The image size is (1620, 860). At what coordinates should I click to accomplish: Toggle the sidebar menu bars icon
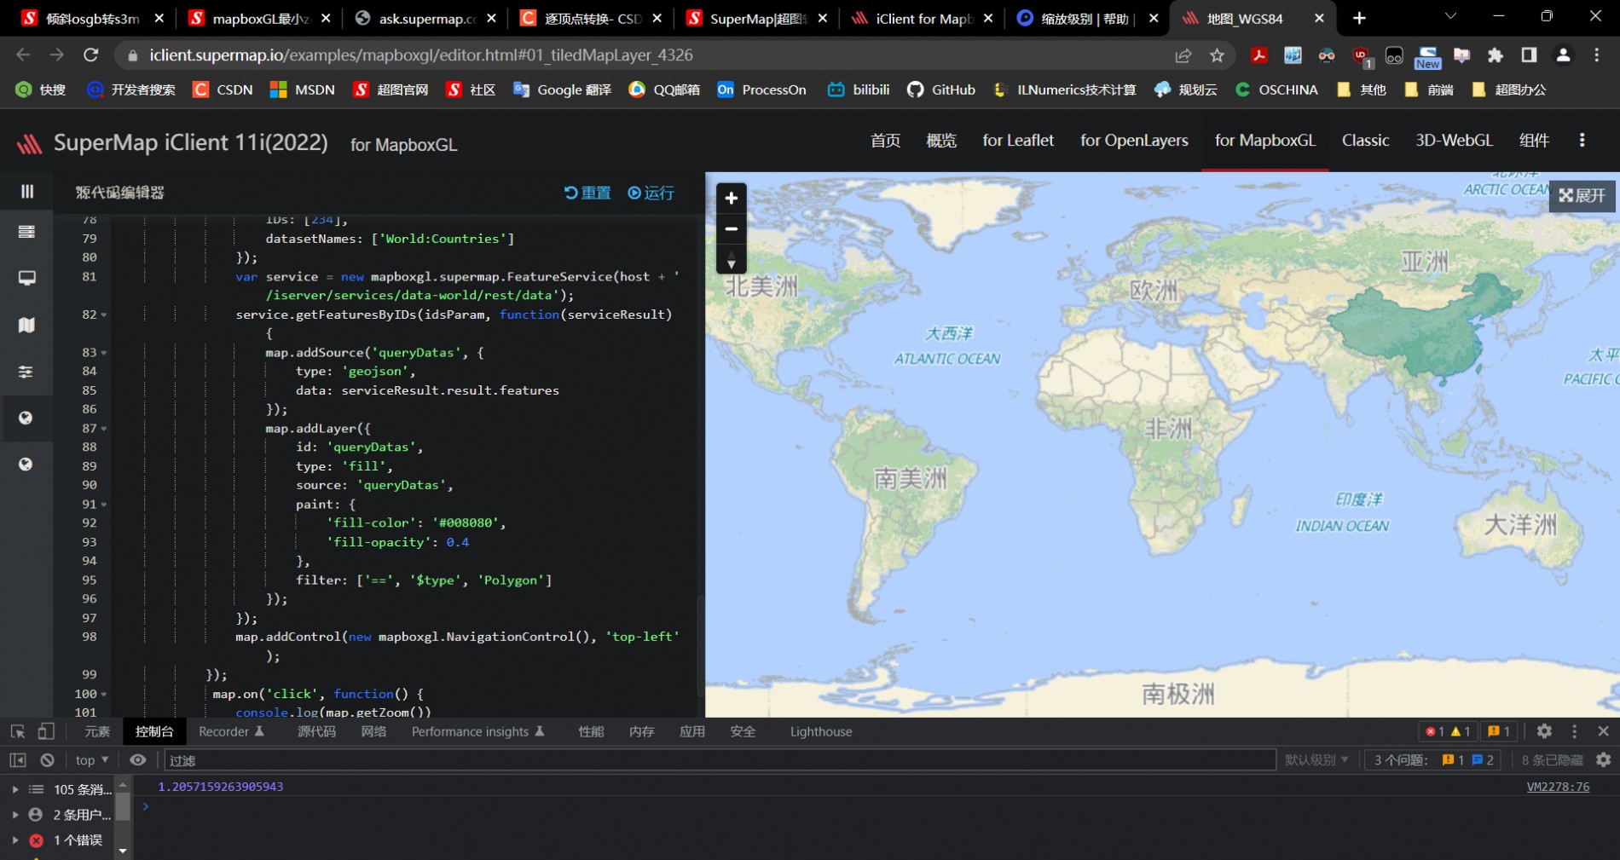click(27, 191)
